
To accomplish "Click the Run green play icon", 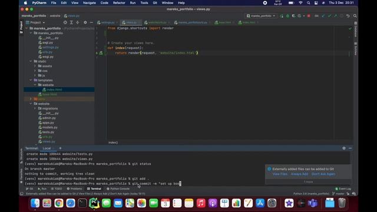I will tap(282, 16).
